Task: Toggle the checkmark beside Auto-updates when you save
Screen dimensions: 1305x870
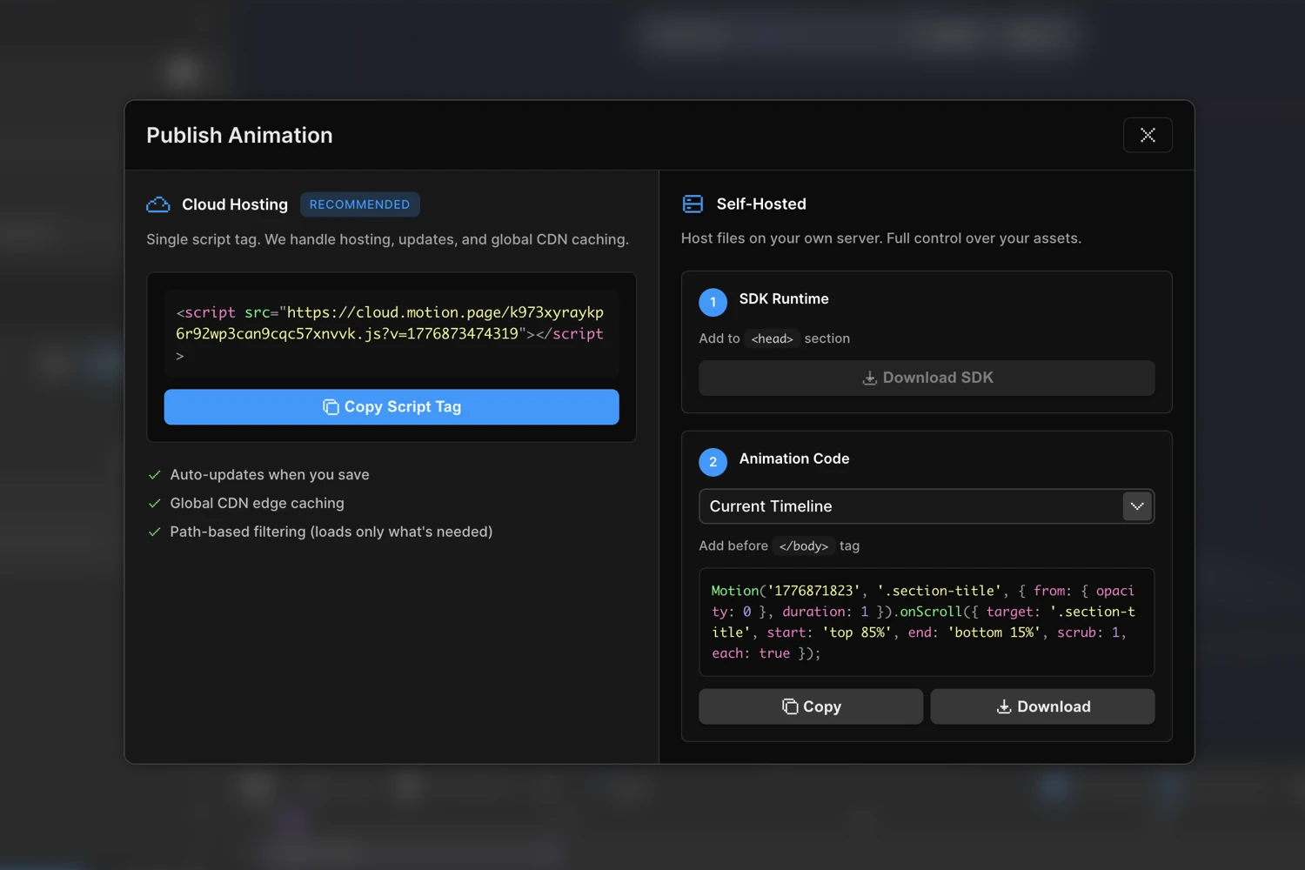Action: click(x=155, y=474)
